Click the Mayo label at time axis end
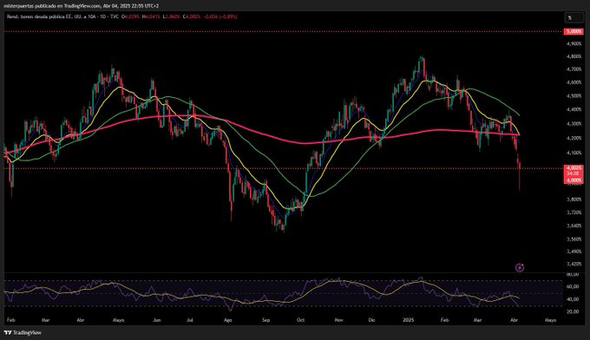Viewport: 590px width, 340px height. 550,320
